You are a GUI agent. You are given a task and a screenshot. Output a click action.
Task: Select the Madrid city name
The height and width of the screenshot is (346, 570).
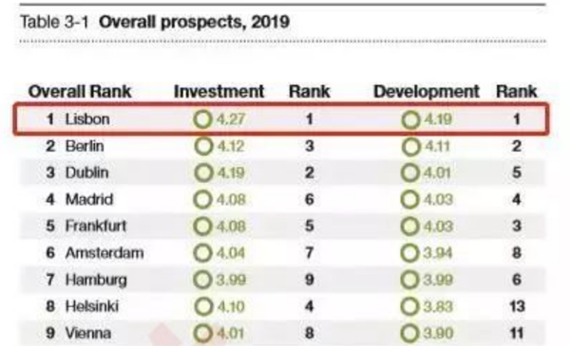click(89, 199)
